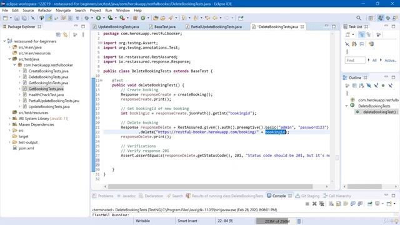Open the Problems view tab

[x=102, y=196]
